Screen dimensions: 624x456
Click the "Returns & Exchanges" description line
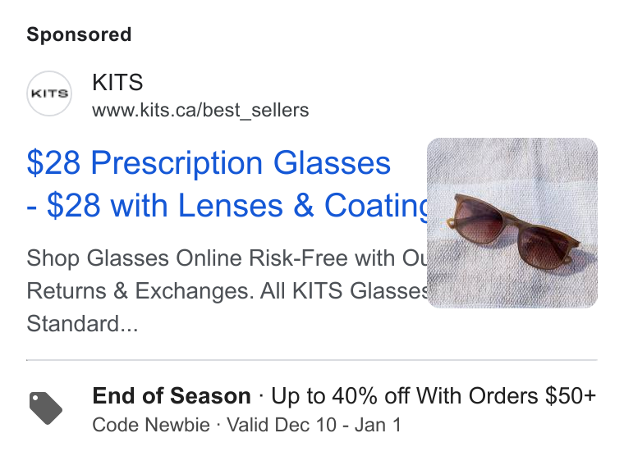[x=140, y=290]
